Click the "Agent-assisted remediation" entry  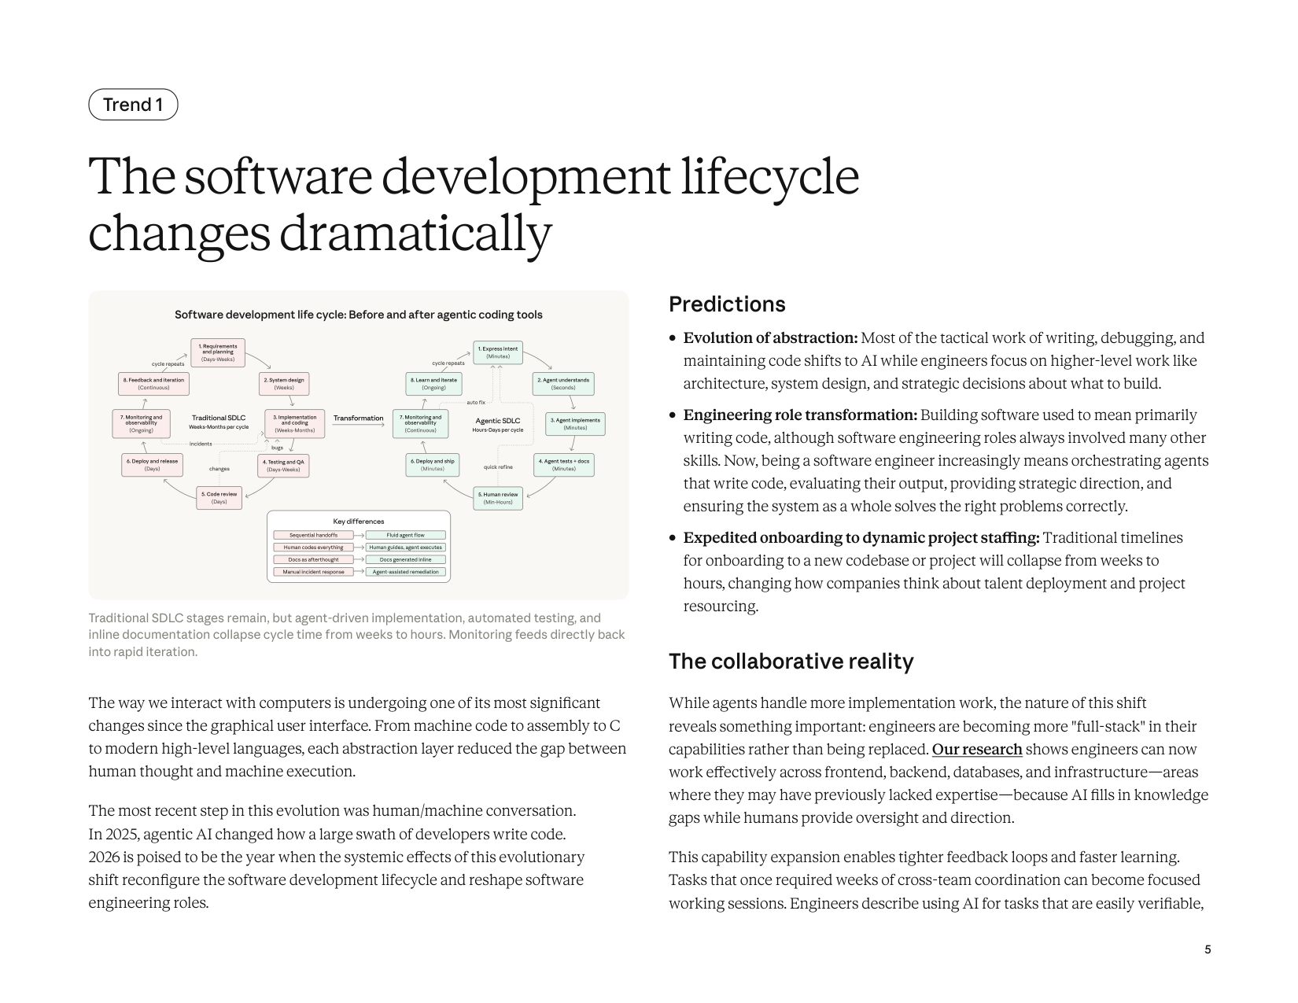pyautogui.click(x=404, y=572)
